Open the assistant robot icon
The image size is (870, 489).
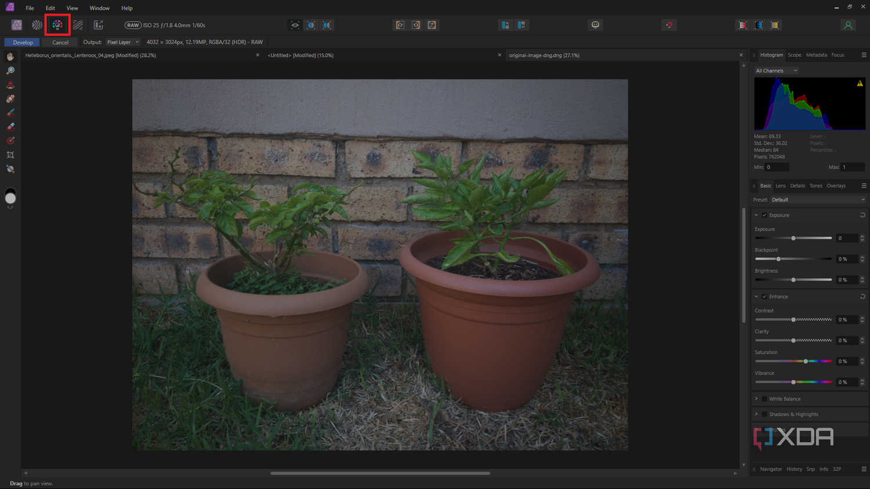tap(595, 25)
